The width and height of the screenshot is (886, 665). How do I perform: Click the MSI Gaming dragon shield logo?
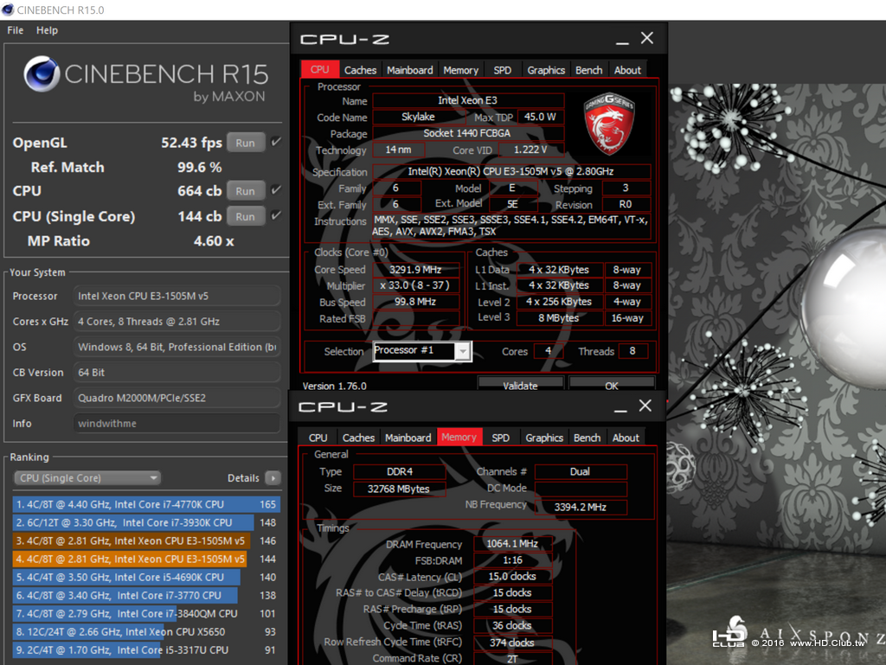(x=609, y=124)
